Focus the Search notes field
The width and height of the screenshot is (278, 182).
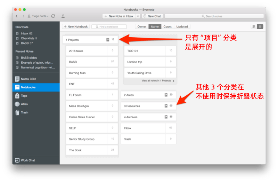click(214, 16)
